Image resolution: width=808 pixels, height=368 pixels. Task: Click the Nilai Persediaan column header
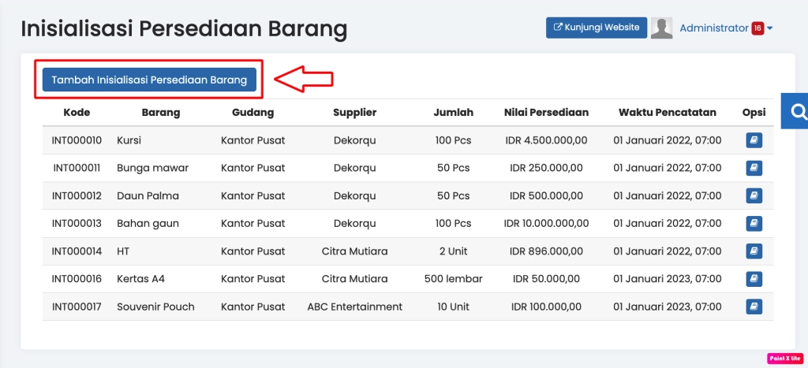click(x=546, y=113)
